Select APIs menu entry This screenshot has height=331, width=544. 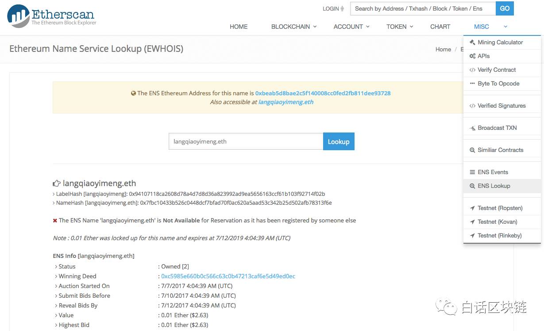click(x=502, y=56)
